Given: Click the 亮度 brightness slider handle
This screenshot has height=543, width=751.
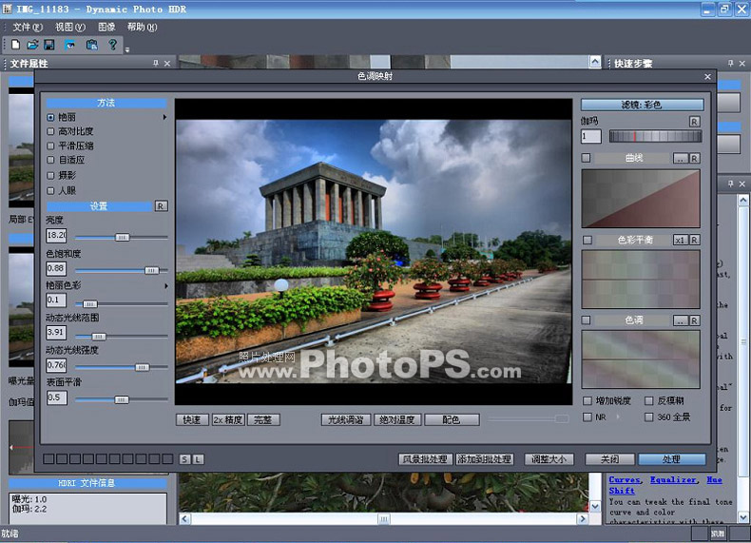Looking at the screenshot, I should pyautogui.click(x=122, y=237).
